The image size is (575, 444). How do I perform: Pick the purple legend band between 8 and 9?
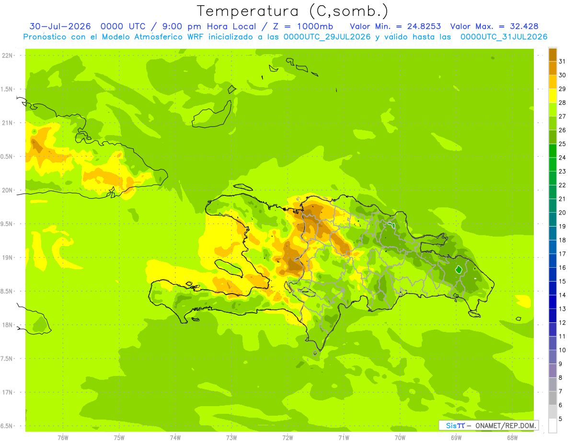[552, 371]
